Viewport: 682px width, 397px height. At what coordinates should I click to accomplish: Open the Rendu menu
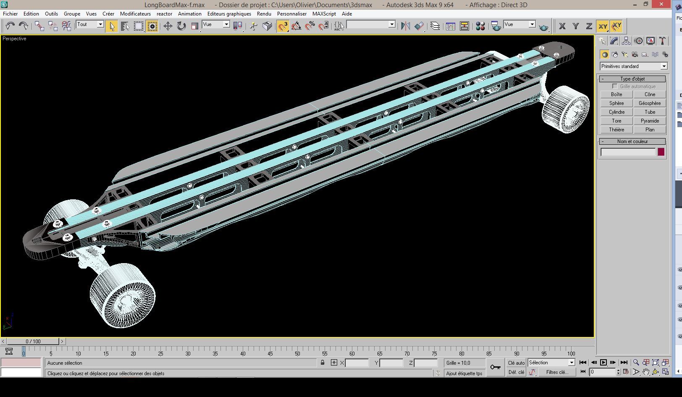pyautogui.click(x=264, y=14)
